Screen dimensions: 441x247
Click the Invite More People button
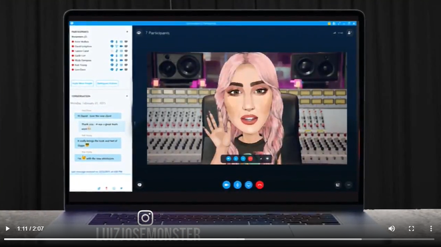(x=82, y=83)
